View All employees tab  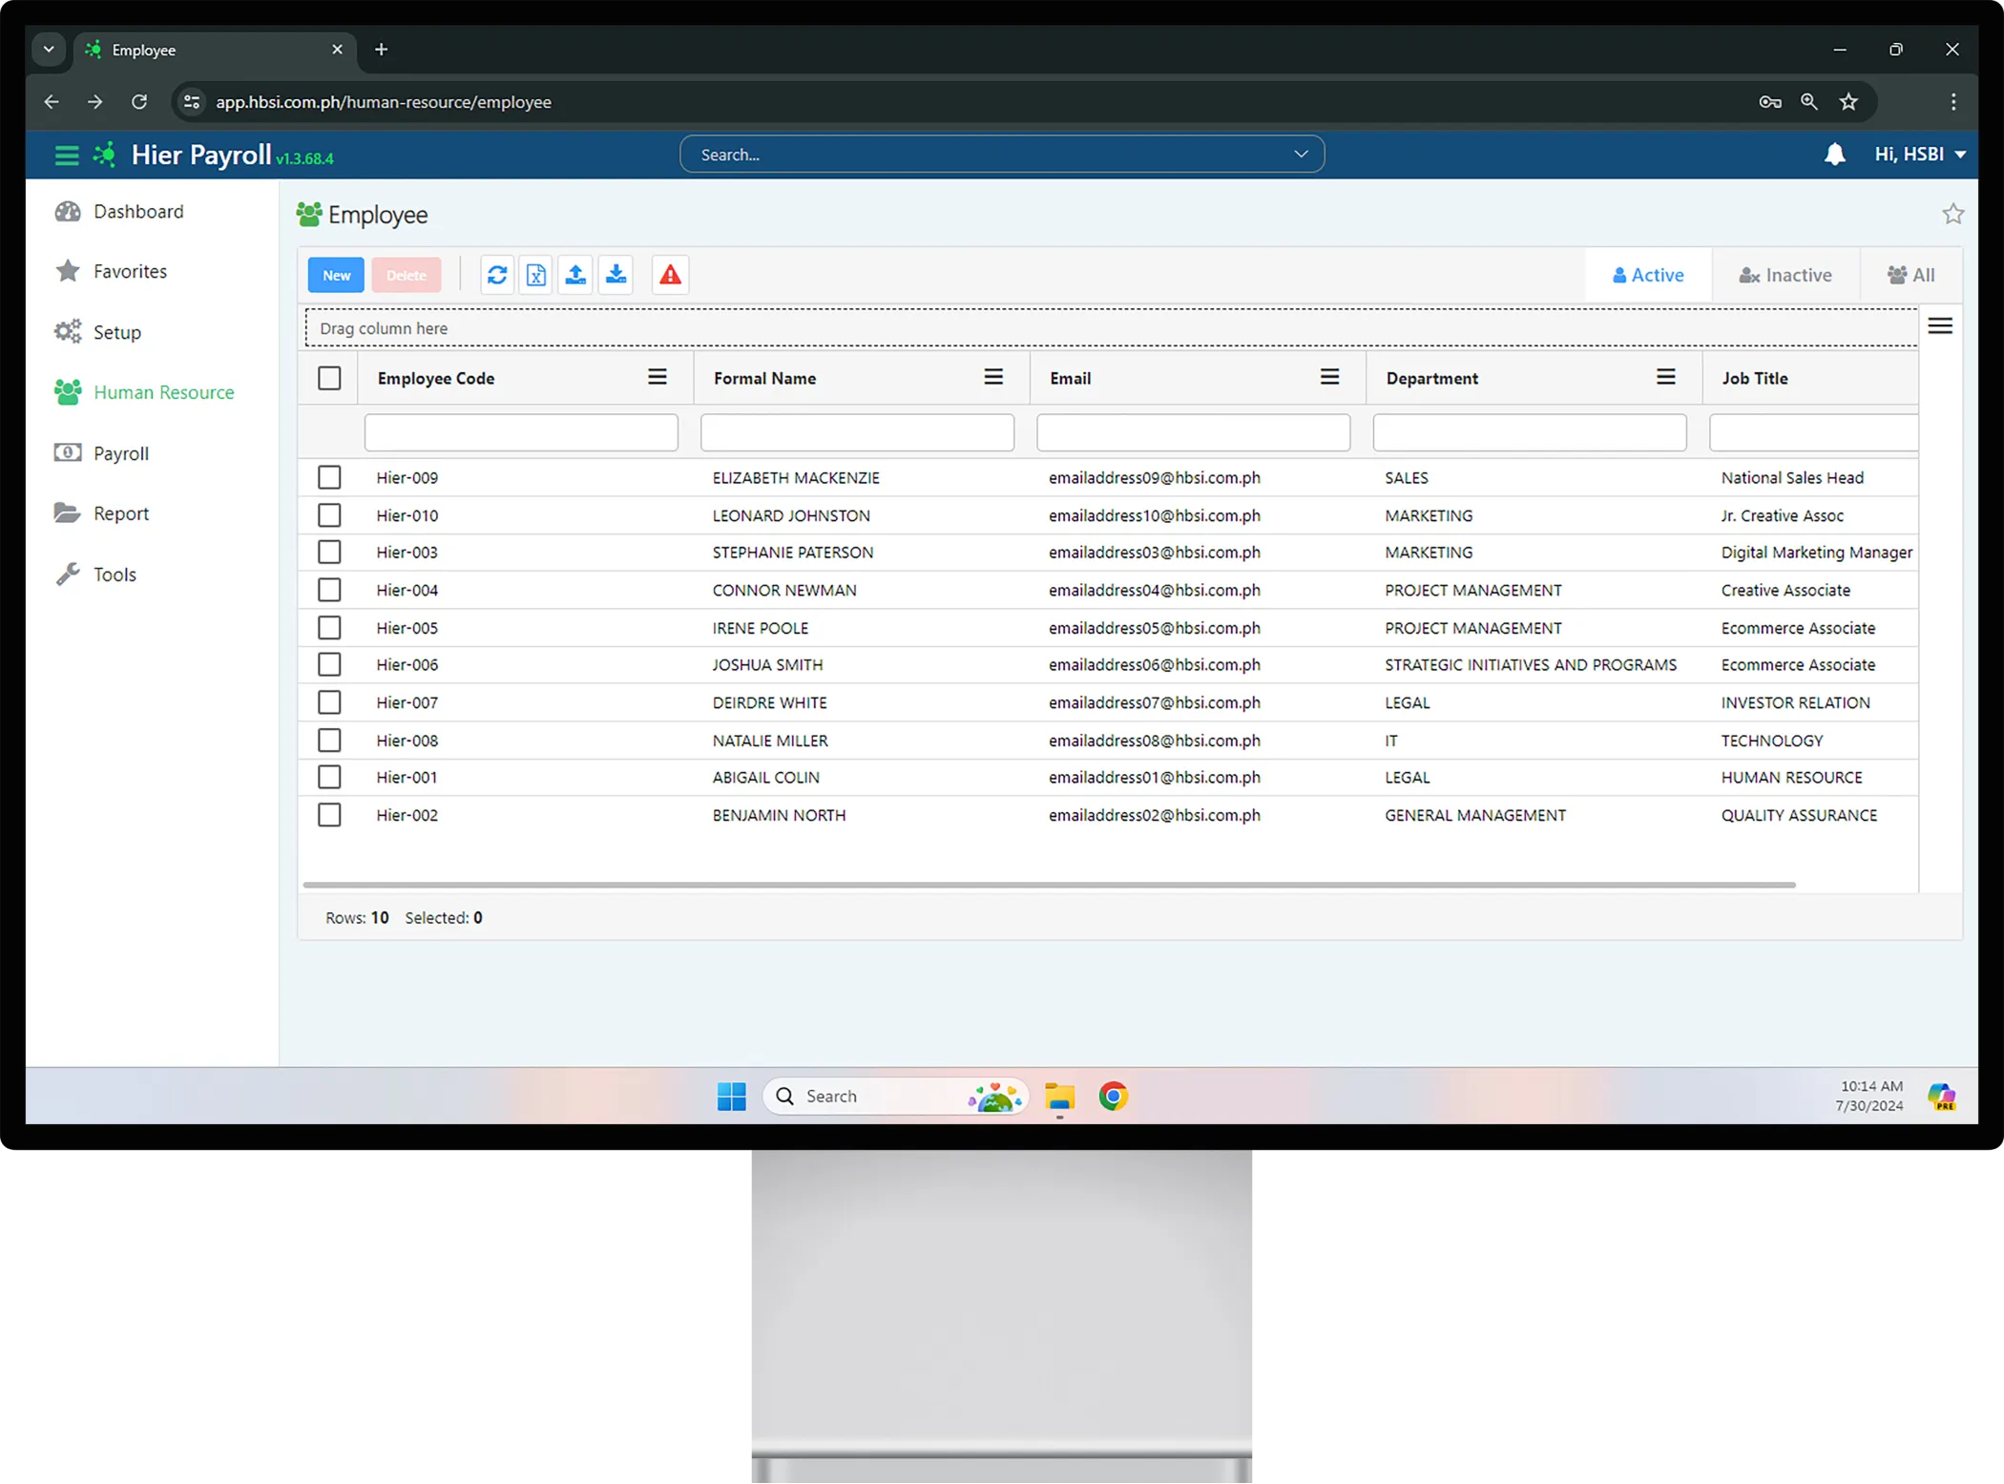click(x=1910, y=275)
